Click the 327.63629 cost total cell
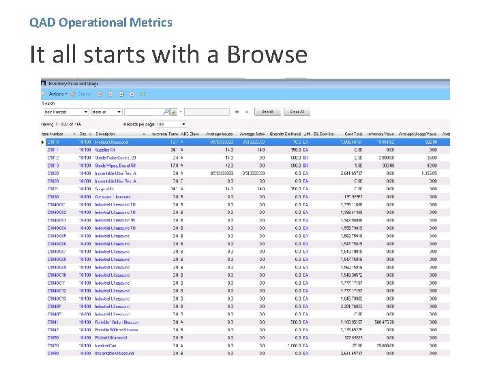The image size is (491, 368). tap(353, 337)
